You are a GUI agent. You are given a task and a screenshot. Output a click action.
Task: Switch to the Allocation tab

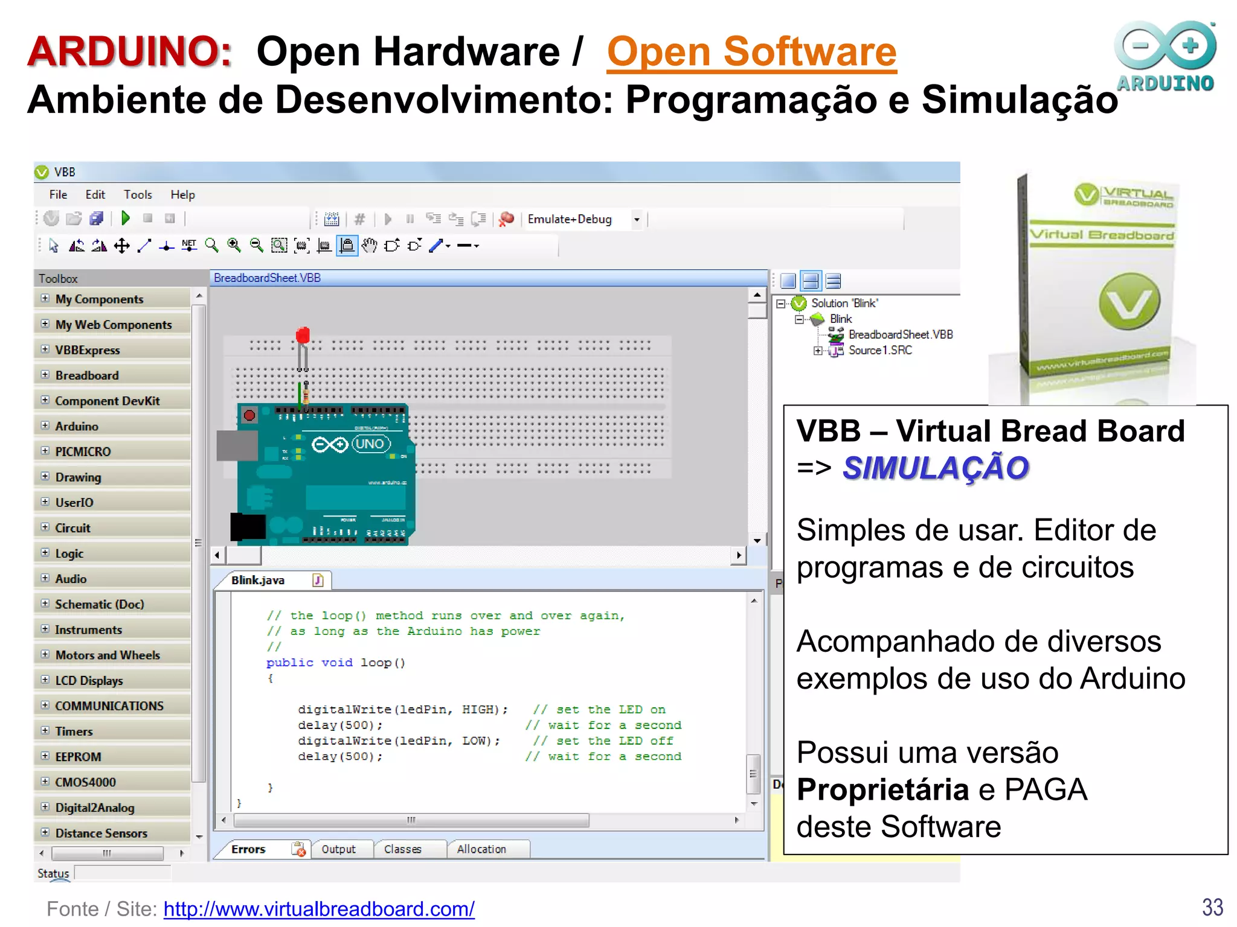point(489,849)
